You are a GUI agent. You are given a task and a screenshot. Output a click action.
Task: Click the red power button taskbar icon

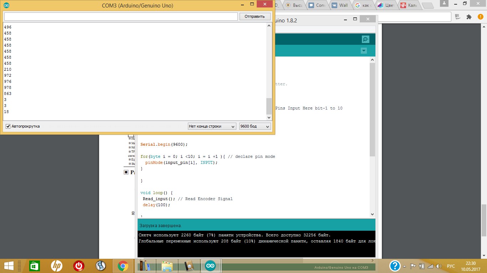click(x=78, y=266)
